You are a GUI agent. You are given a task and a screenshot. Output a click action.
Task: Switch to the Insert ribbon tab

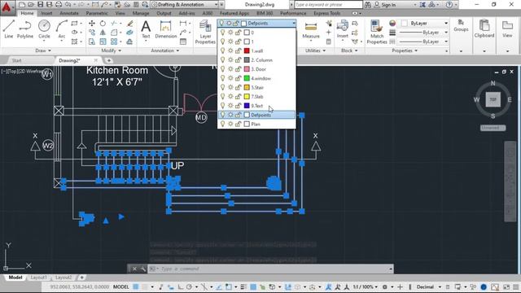[x=46, y=13]
